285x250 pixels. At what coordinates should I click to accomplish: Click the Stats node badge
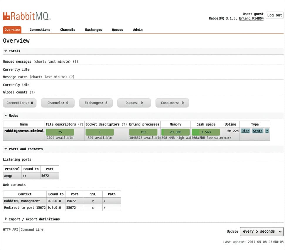257,131
